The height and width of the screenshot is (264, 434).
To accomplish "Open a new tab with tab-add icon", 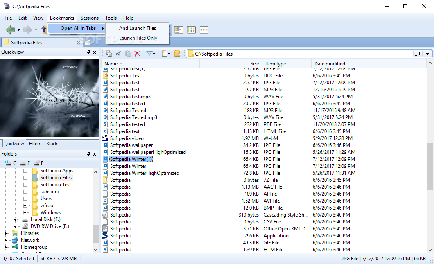I will 88,43.
